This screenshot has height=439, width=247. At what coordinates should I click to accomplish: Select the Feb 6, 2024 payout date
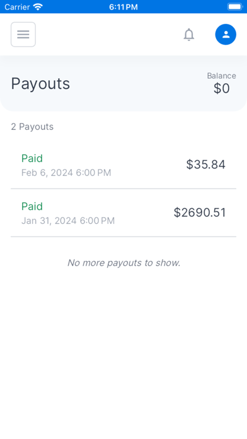(66, 173)
